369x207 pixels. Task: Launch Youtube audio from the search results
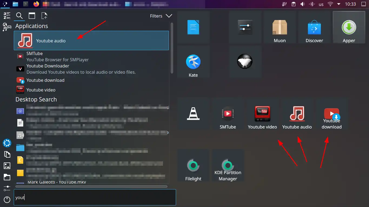coord(91,40)
